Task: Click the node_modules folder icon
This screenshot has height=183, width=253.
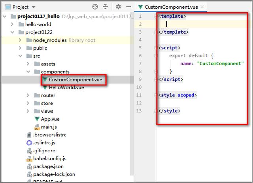Action: [x=29, y=40]
